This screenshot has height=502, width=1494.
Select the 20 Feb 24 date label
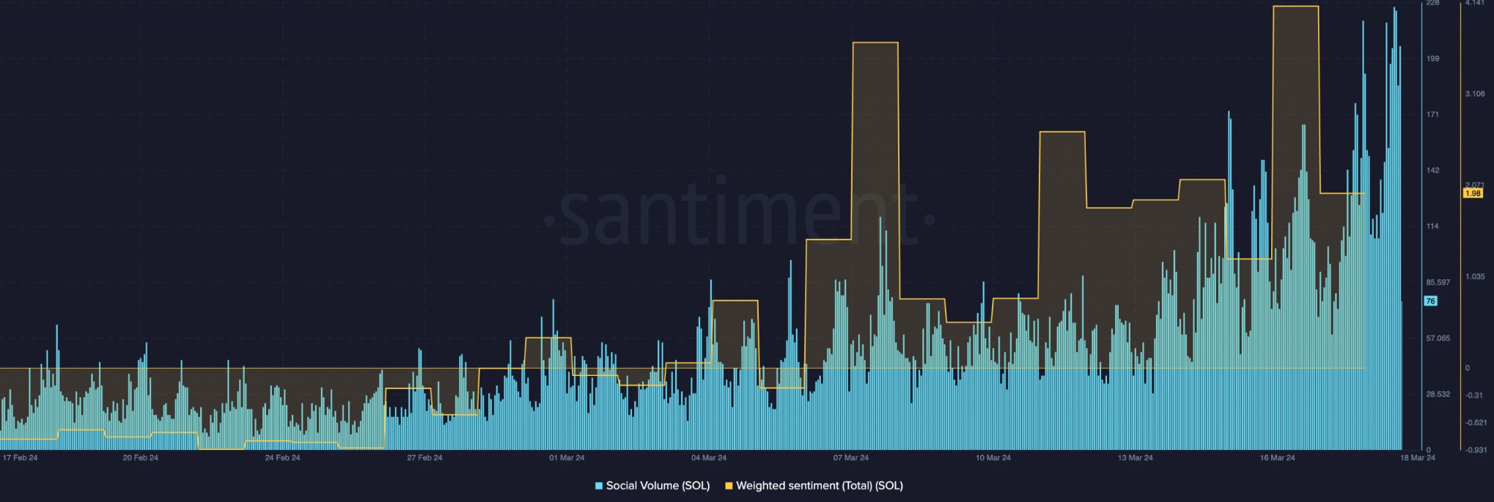(141, 458)
